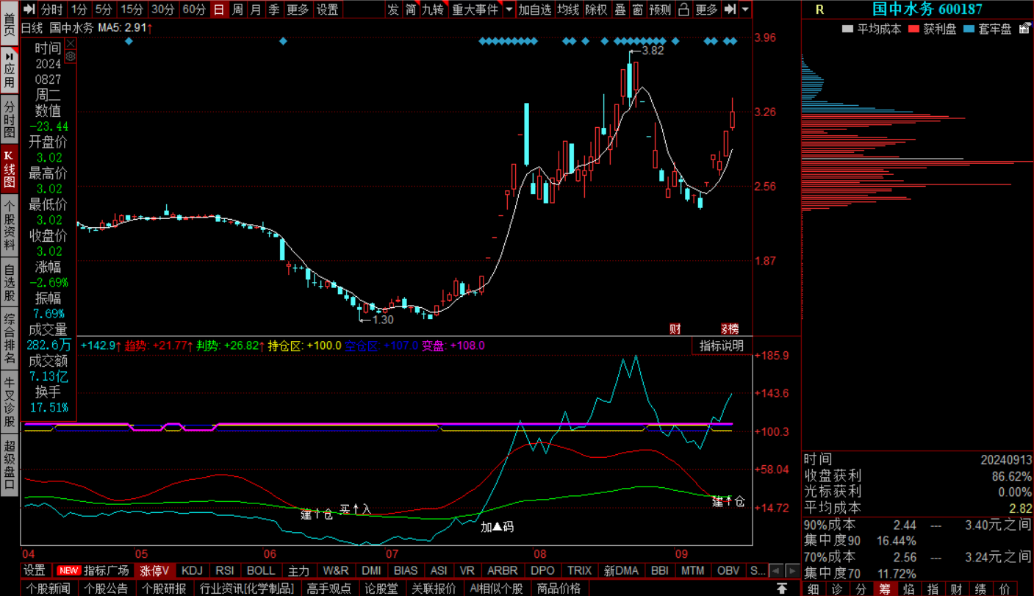The height and width of the screenshot is (596, 1034).
Task: Click the 财 marker on the K-line chart
Action: pyautogui.click(x=675, y=328)
